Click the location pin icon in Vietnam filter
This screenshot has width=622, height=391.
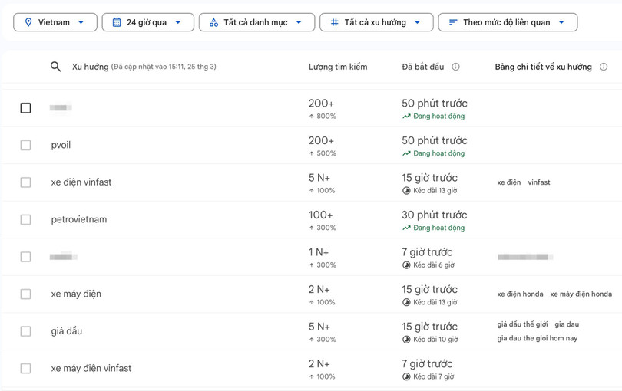point(28,22)
